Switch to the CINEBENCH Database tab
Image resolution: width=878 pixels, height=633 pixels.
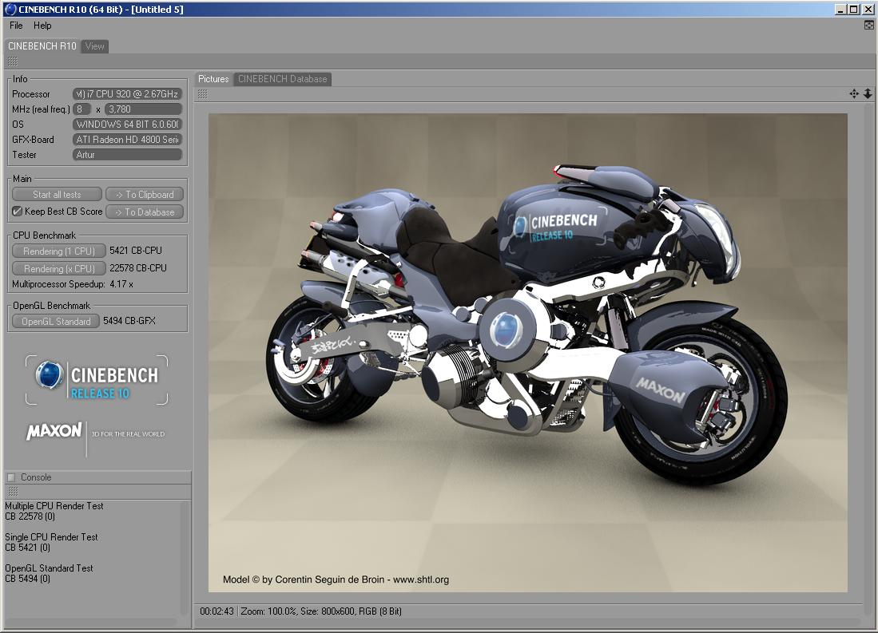[x=282, y=79]
